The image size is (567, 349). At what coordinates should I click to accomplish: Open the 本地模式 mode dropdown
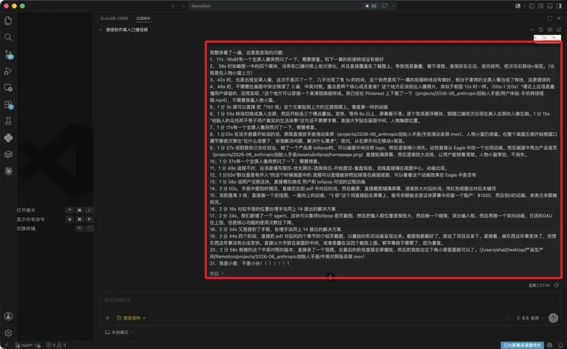tap(119, 332)
